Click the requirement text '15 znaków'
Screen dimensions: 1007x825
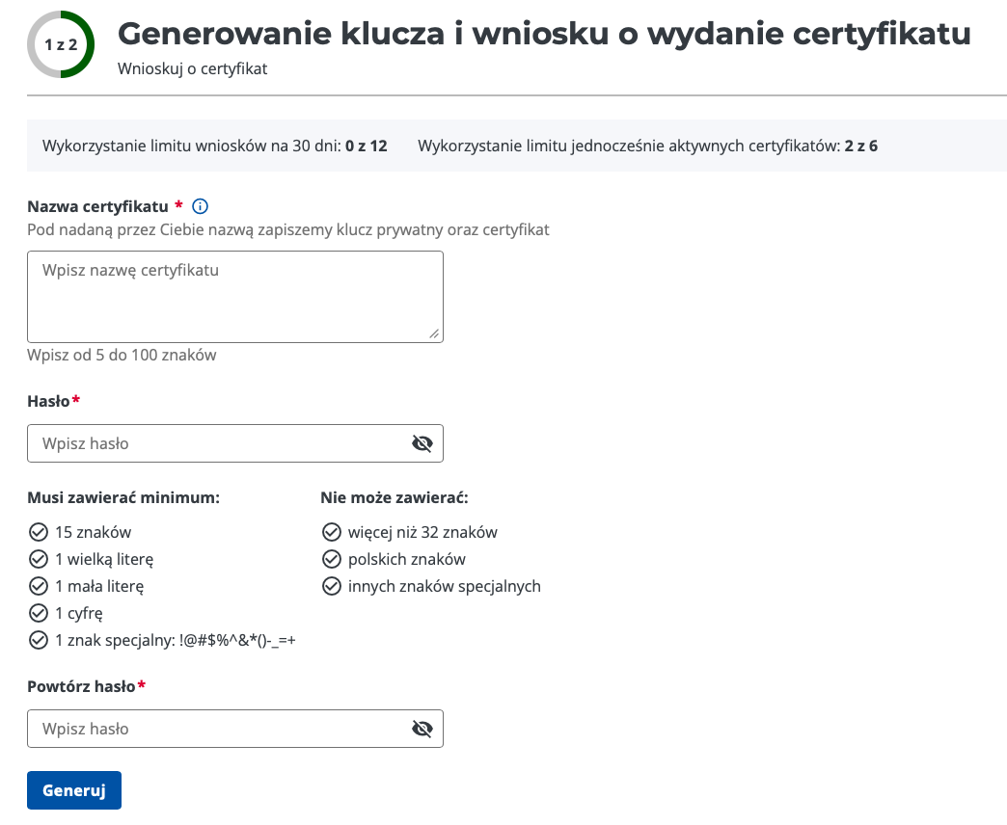pyautogui.click(x=94, y=532)
